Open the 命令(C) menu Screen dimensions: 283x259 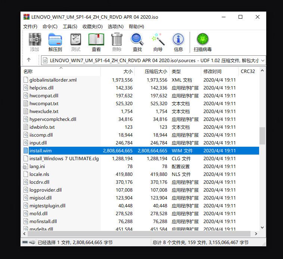coord(50,27)
